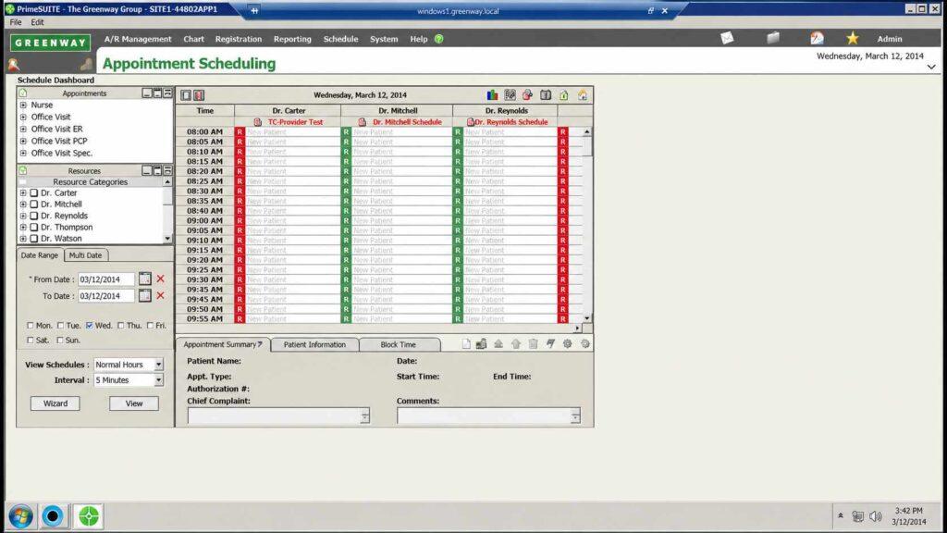The image size is (947, 533).
Task: Open the calendar picker for To Date
Action: 145,295
